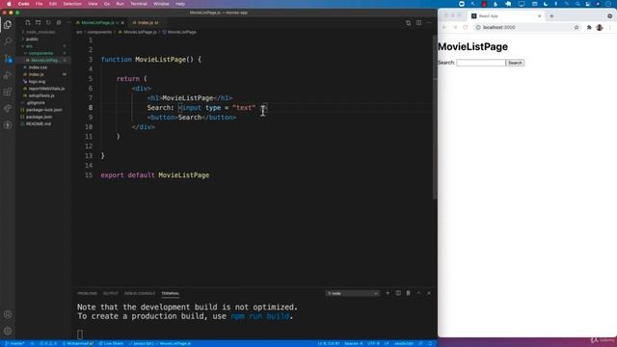
Task: Collapse the src folder
Action: [29, 46]
